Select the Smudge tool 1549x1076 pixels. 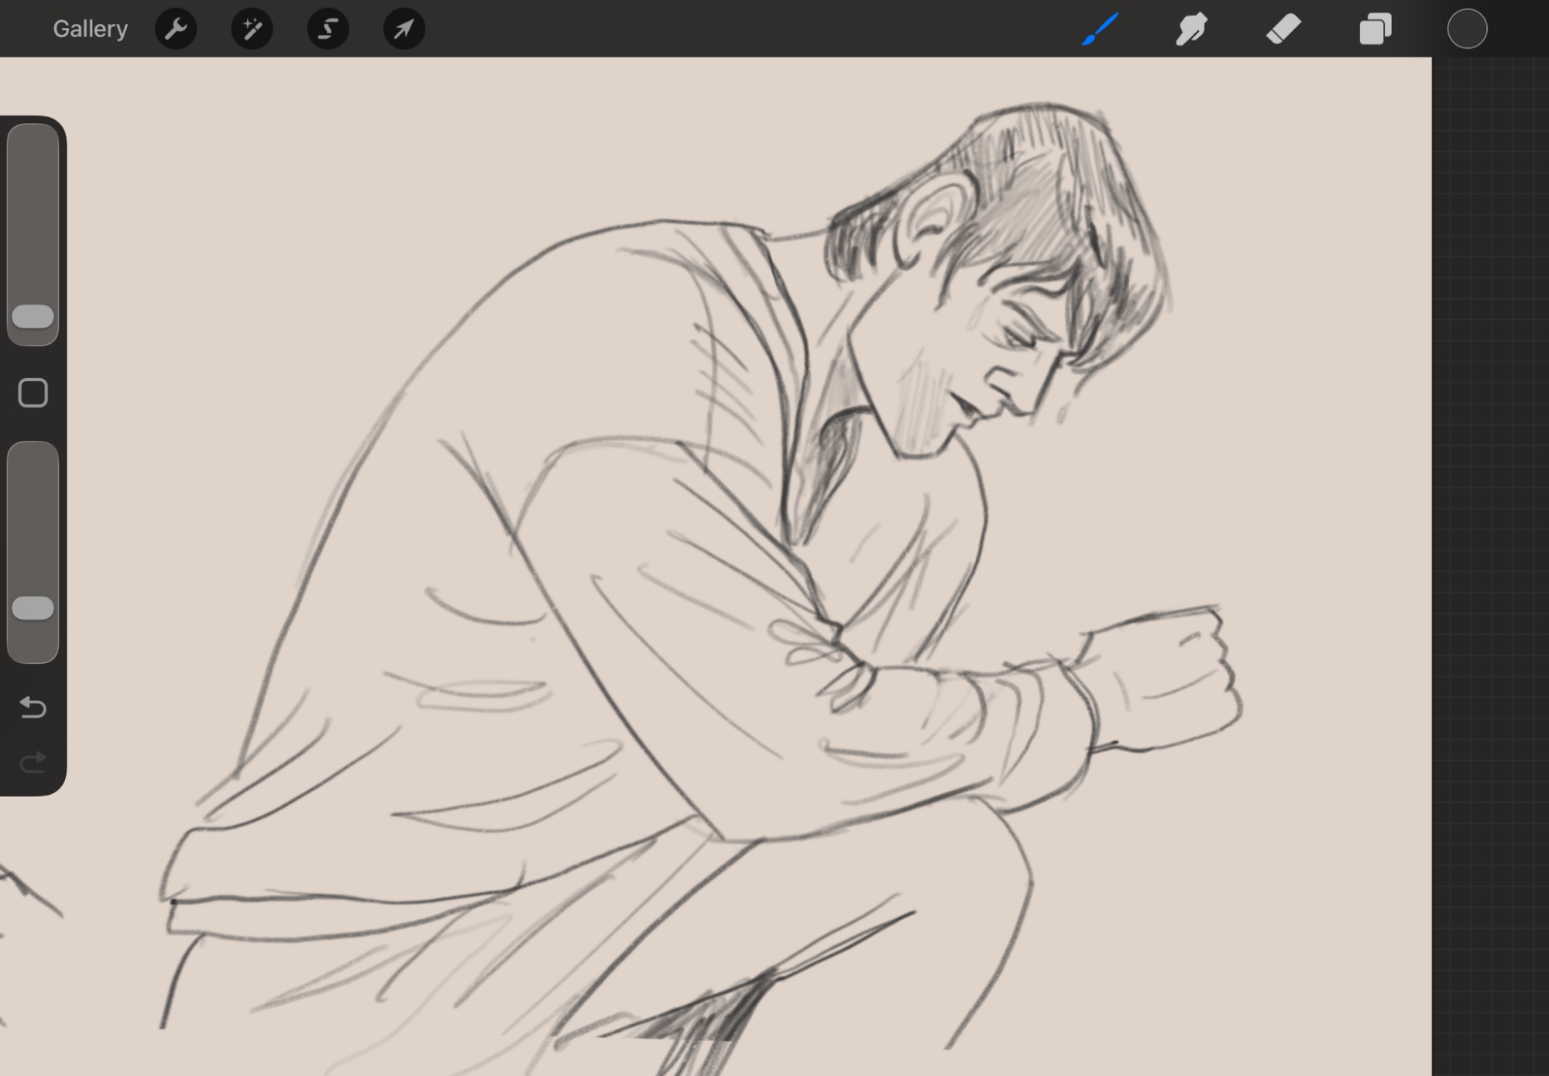click(x=1191, y=29)
